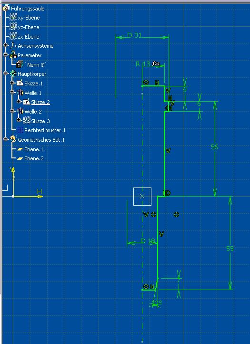
Task: Click the R 13 formula icon
Action: pos(156,63)
